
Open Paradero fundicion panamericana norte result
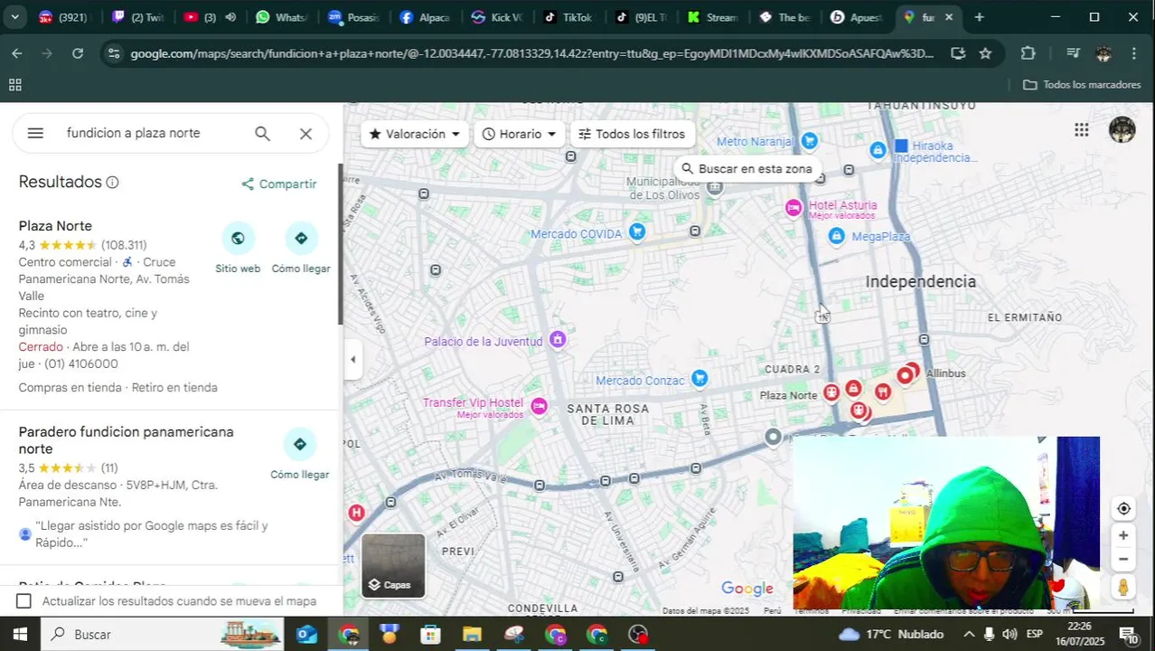tap(127, 440)
